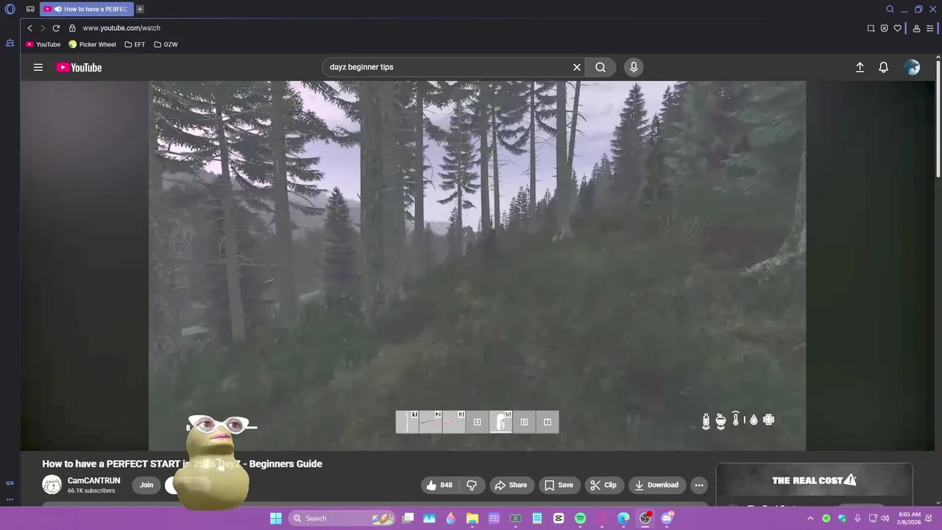
Task: Search open tabs with the magnifier
Action: pos(890,10)
